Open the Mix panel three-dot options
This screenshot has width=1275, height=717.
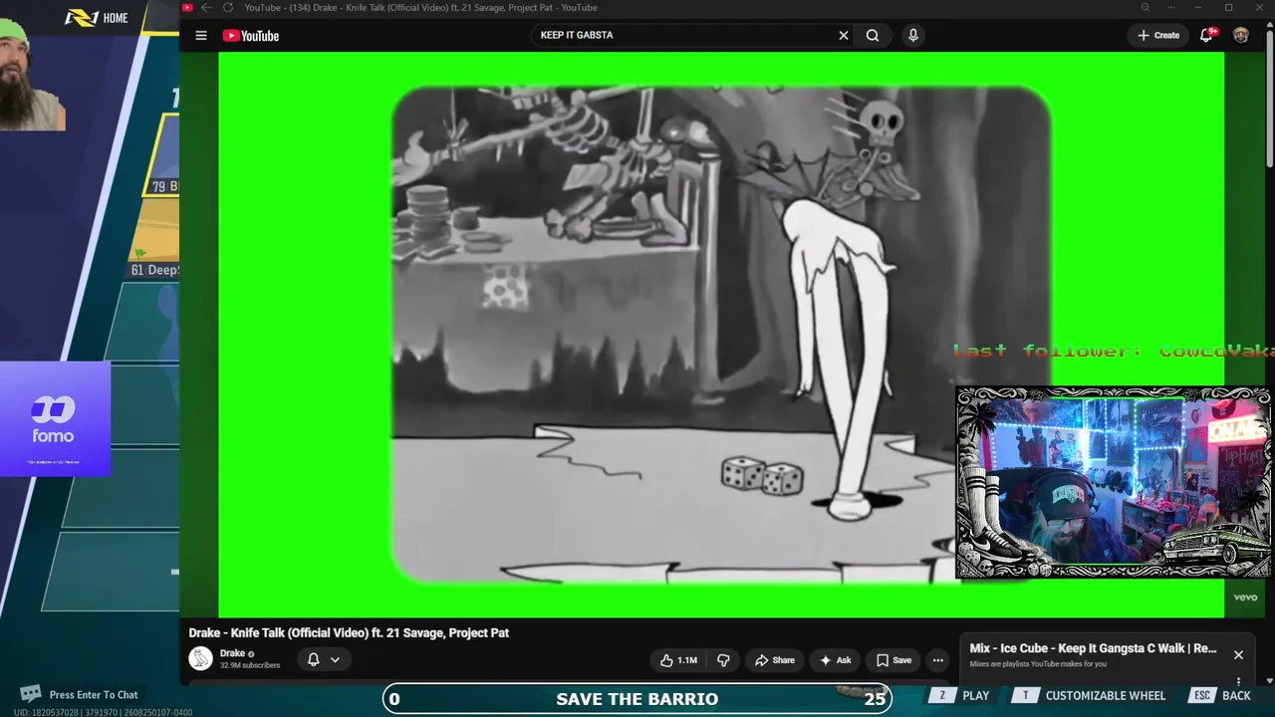click(x=1238, y=682)
